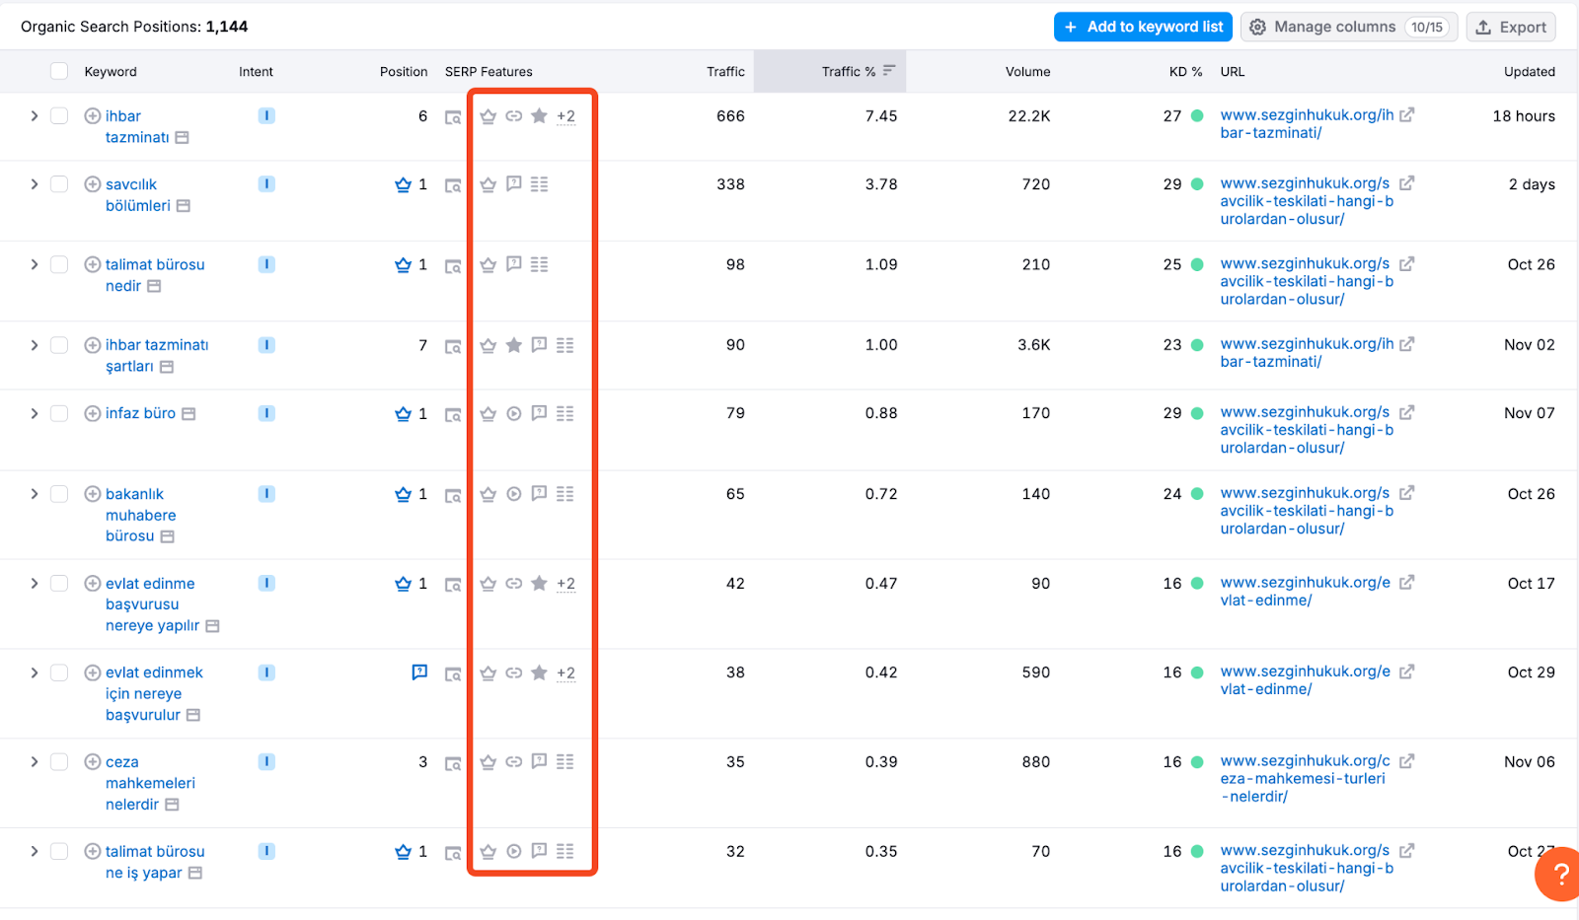Open the page icon next to ceza mahkemeleri nelerdir
The height and width of the screenshot is (920, 1579).
[x=172, y=805]
